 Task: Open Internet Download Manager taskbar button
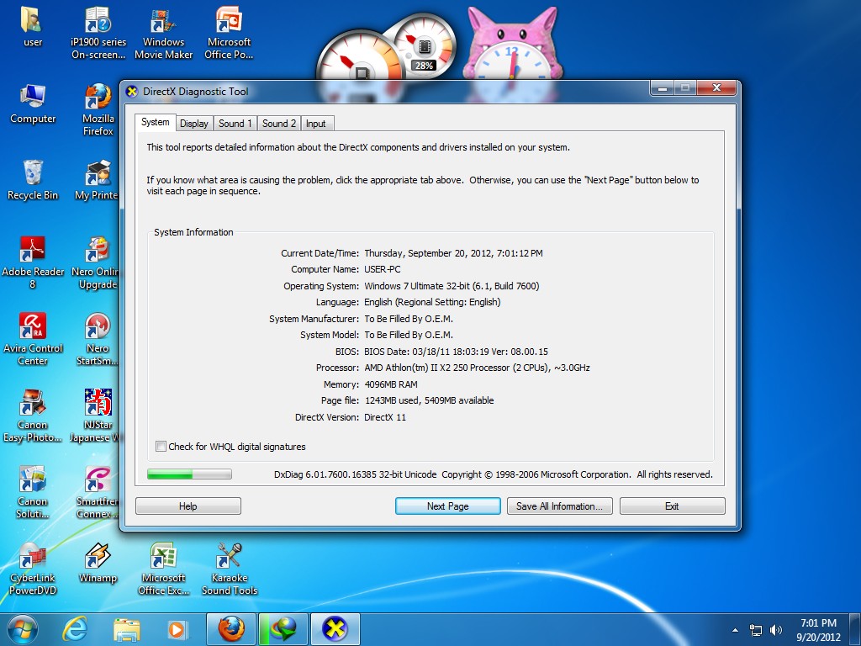click(283, 629)
